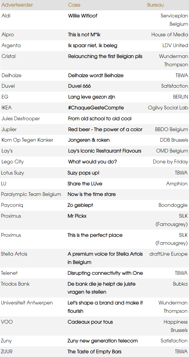This screenshot has width=189, height=357.
Task: Open the Mr Pickx case
Action: tap(77, 216)
